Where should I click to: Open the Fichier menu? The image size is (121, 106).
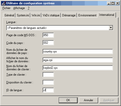[x=7, y=8]
